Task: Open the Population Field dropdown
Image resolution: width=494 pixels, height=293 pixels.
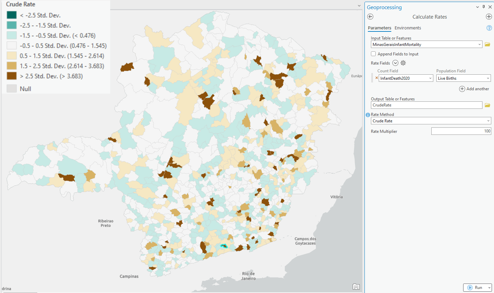Action: [488, 78]
